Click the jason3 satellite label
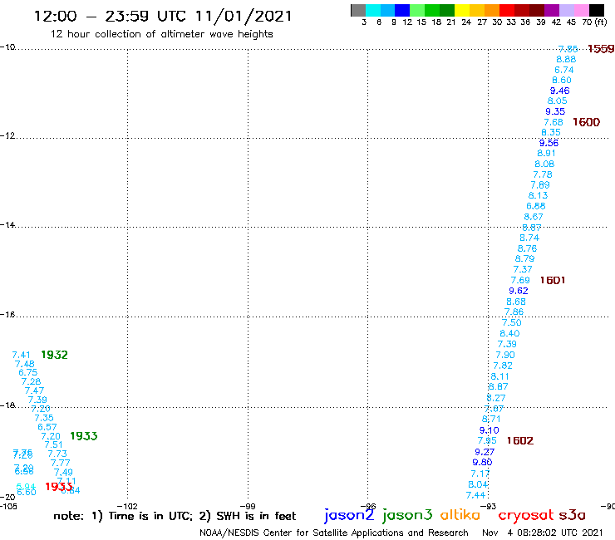 pyautogui.click(x=407, y=515)
